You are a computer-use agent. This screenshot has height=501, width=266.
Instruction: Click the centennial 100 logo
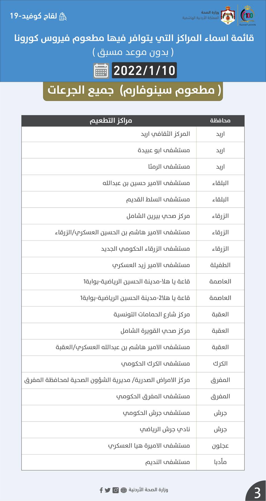click(x=248, y=16)
